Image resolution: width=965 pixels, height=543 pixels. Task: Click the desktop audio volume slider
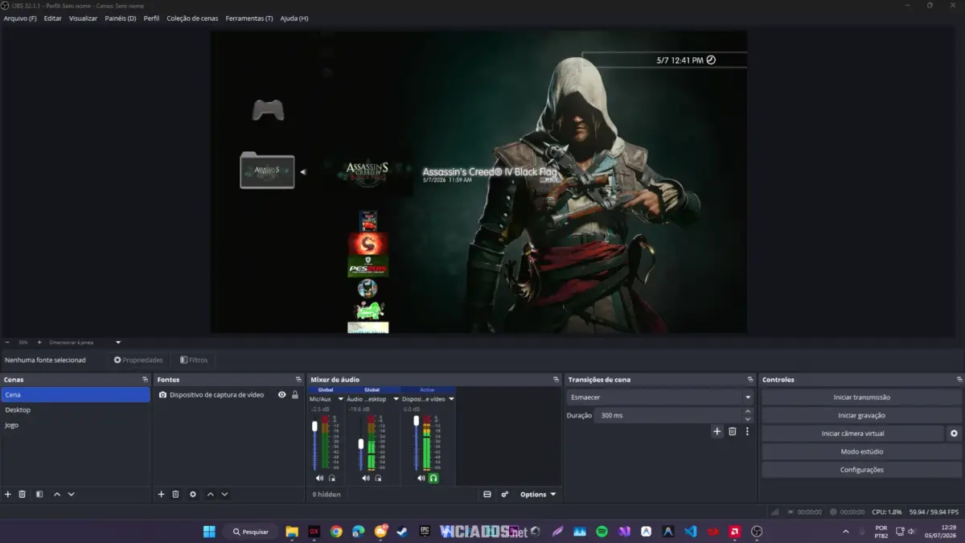pyautogui.click(x=360, y=442)
